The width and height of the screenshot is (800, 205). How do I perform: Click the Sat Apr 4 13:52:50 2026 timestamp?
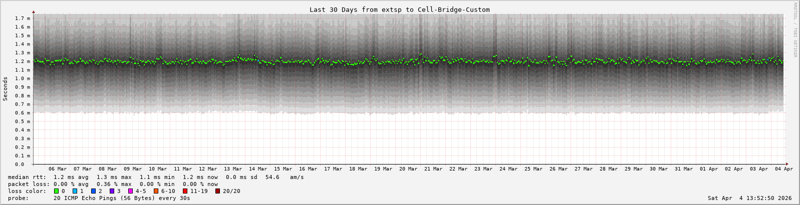tap(749, 198)
